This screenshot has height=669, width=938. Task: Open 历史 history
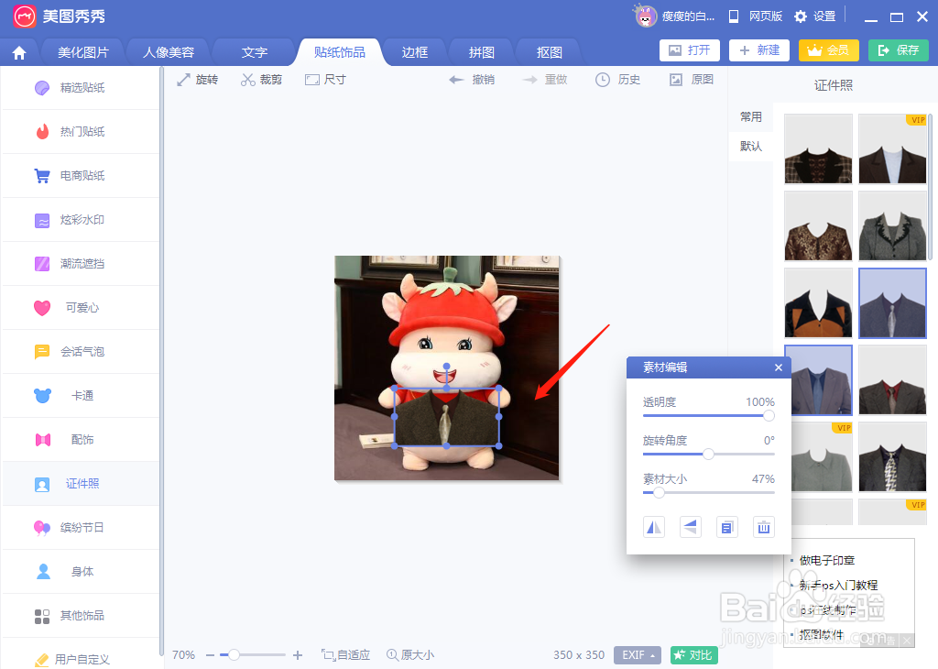point(618,80)
